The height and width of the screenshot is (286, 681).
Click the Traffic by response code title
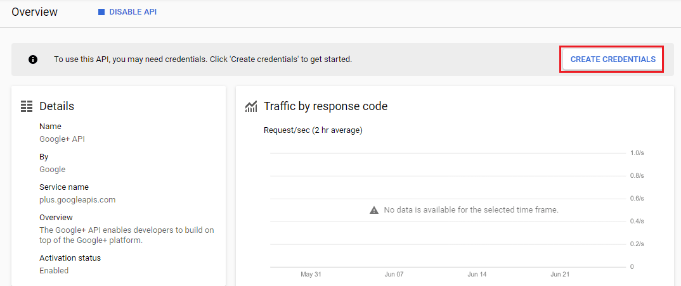point(325,106)
